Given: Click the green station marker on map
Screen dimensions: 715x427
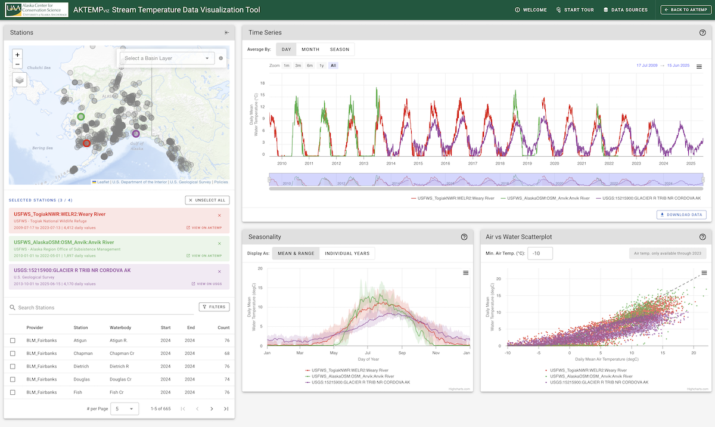Looking at the screenshot, I should pos(82,116).
